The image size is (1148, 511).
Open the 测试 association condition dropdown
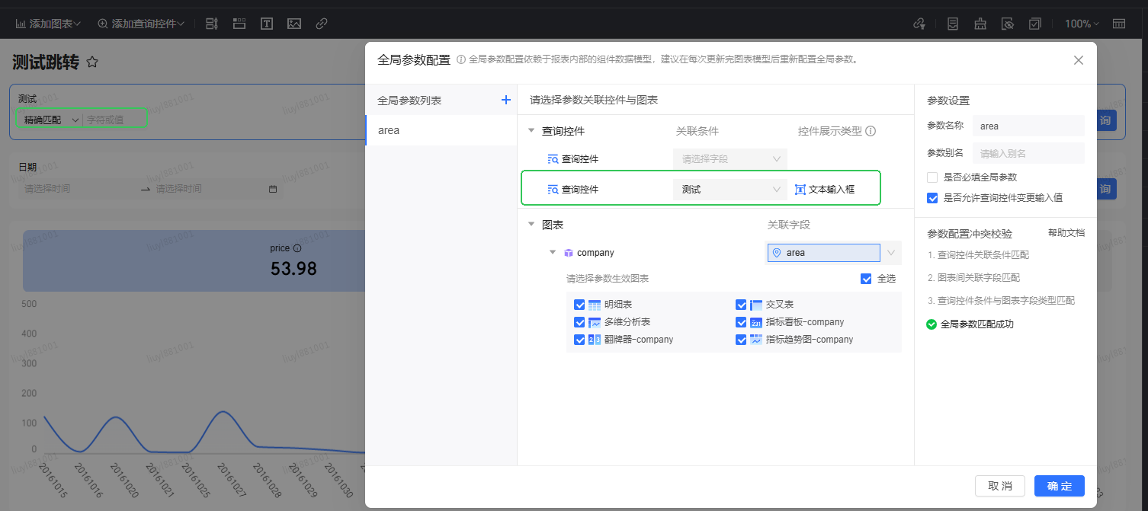click(x=730, y=190)
